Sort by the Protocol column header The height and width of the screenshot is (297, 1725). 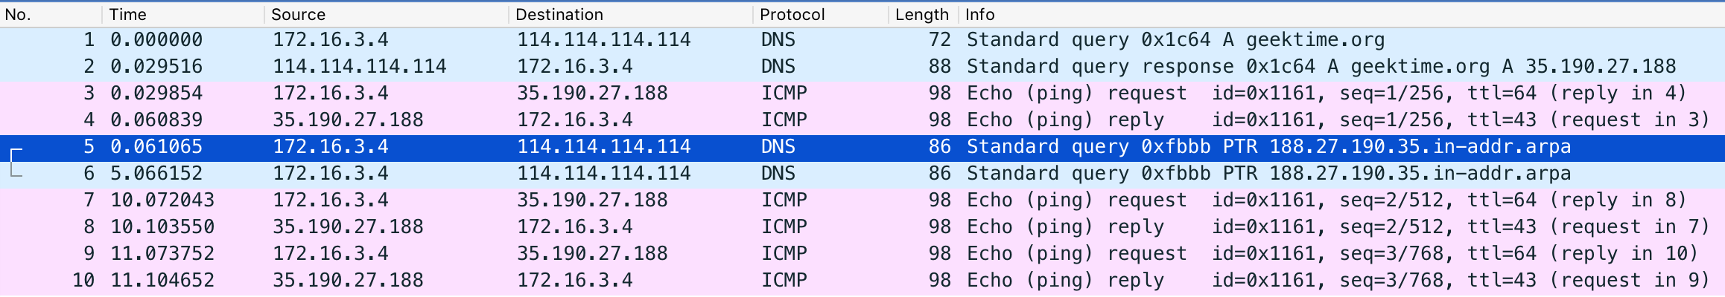792,14
